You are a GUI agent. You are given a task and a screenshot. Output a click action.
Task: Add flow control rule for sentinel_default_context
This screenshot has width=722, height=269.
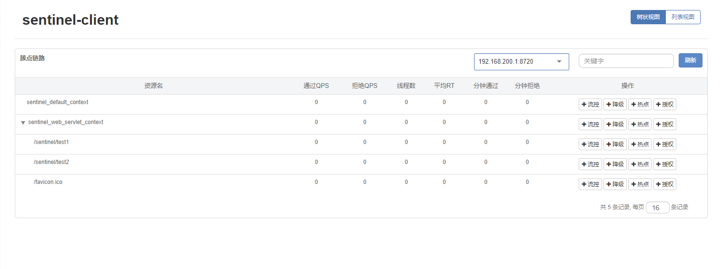click(x=590, y=105)
